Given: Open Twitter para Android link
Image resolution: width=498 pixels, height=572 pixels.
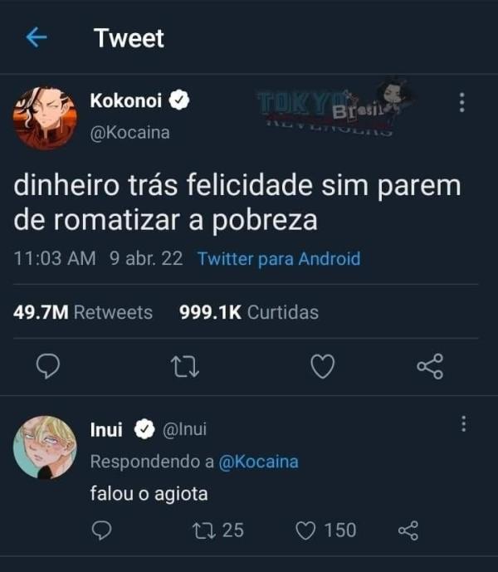Looking at the screenshot, I should pos(279,258).
